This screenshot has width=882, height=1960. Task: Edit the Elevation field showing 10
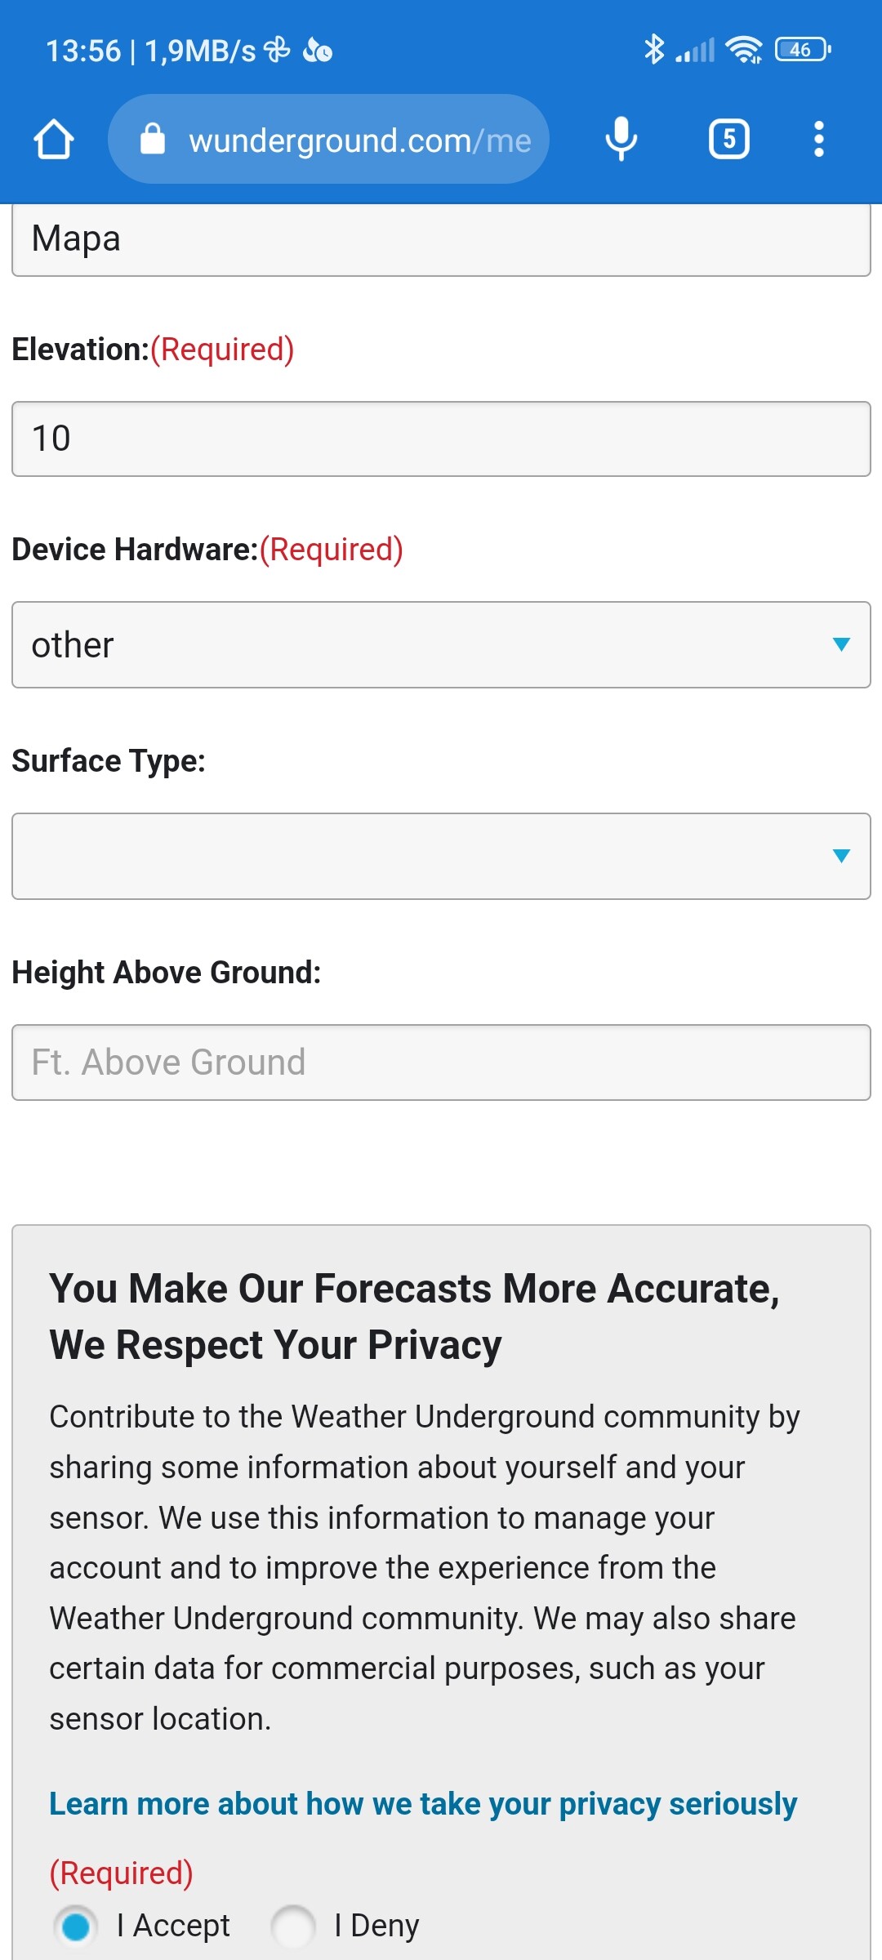pyautogui.click(x=441, y=439)
